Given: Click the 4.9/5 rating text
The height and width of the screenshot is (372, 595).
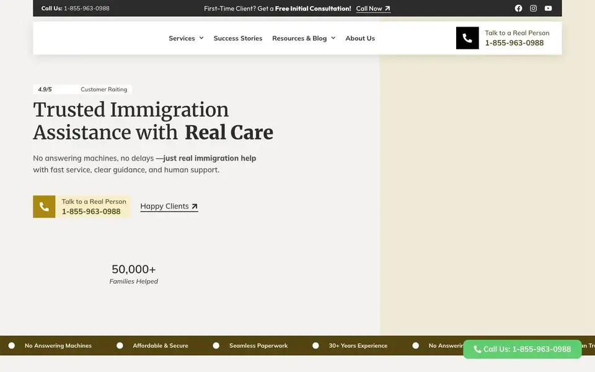Looking at the screenshot, I should pos(45,89).
